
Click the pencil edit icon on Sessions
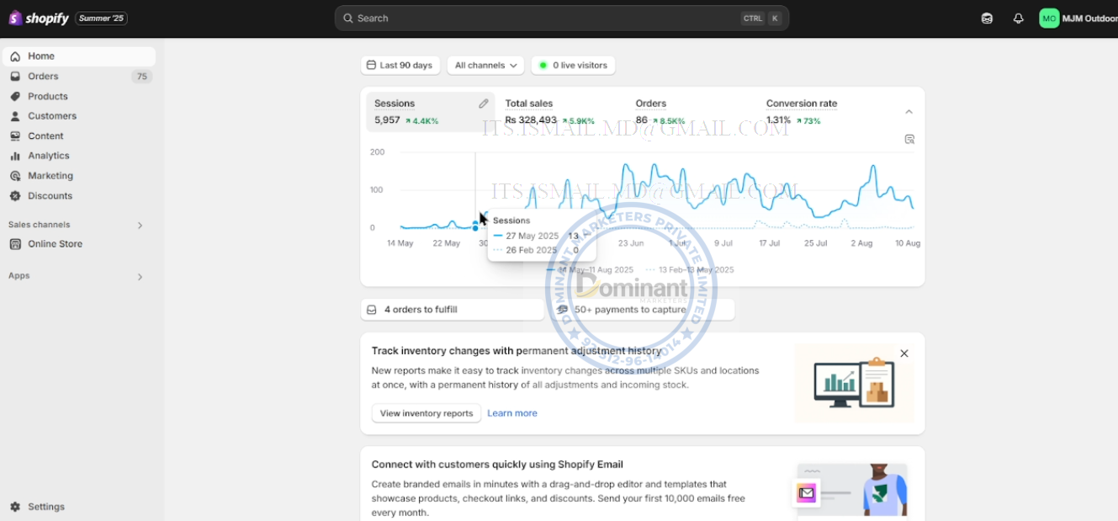[x=484, y=104]
